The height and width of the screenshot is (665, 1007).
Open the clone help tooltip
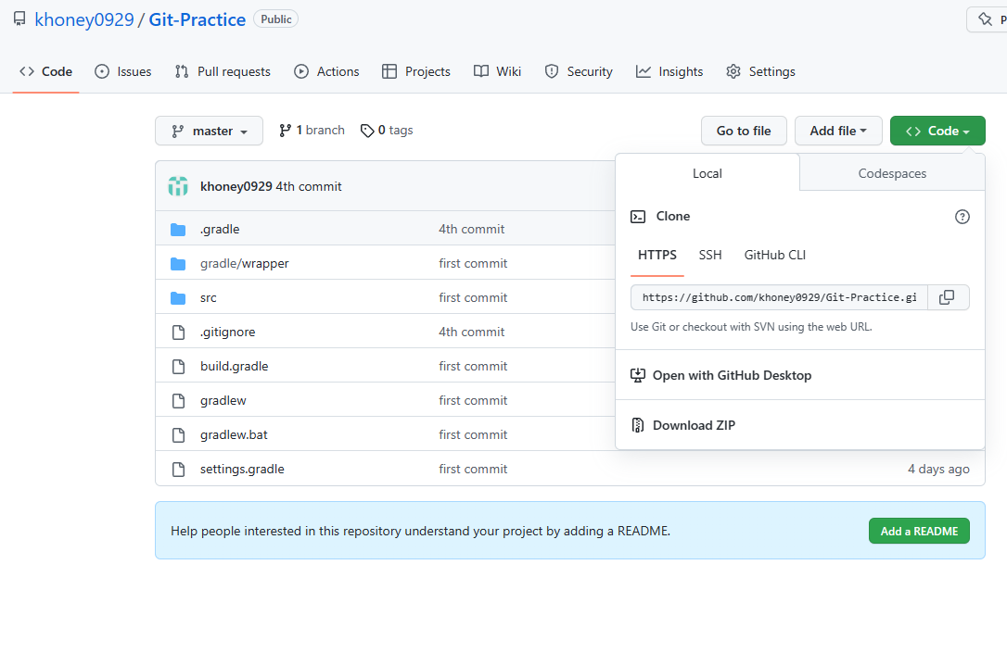click(962, 216)
